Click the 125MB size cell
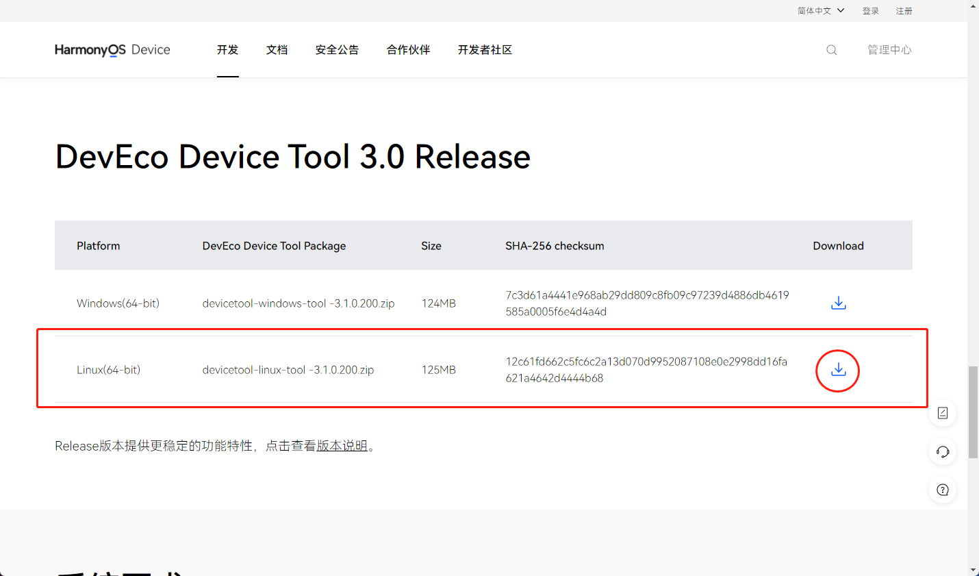This screenshot has width=979, height=576. [x=439, y=370]
